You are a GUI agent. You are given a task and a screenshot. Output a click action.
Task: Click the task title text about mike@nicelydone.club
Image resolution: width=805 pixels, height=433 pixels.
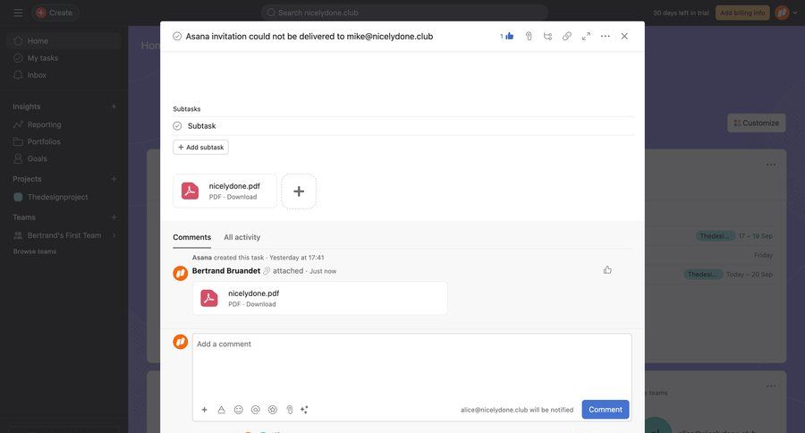point(309,36)
